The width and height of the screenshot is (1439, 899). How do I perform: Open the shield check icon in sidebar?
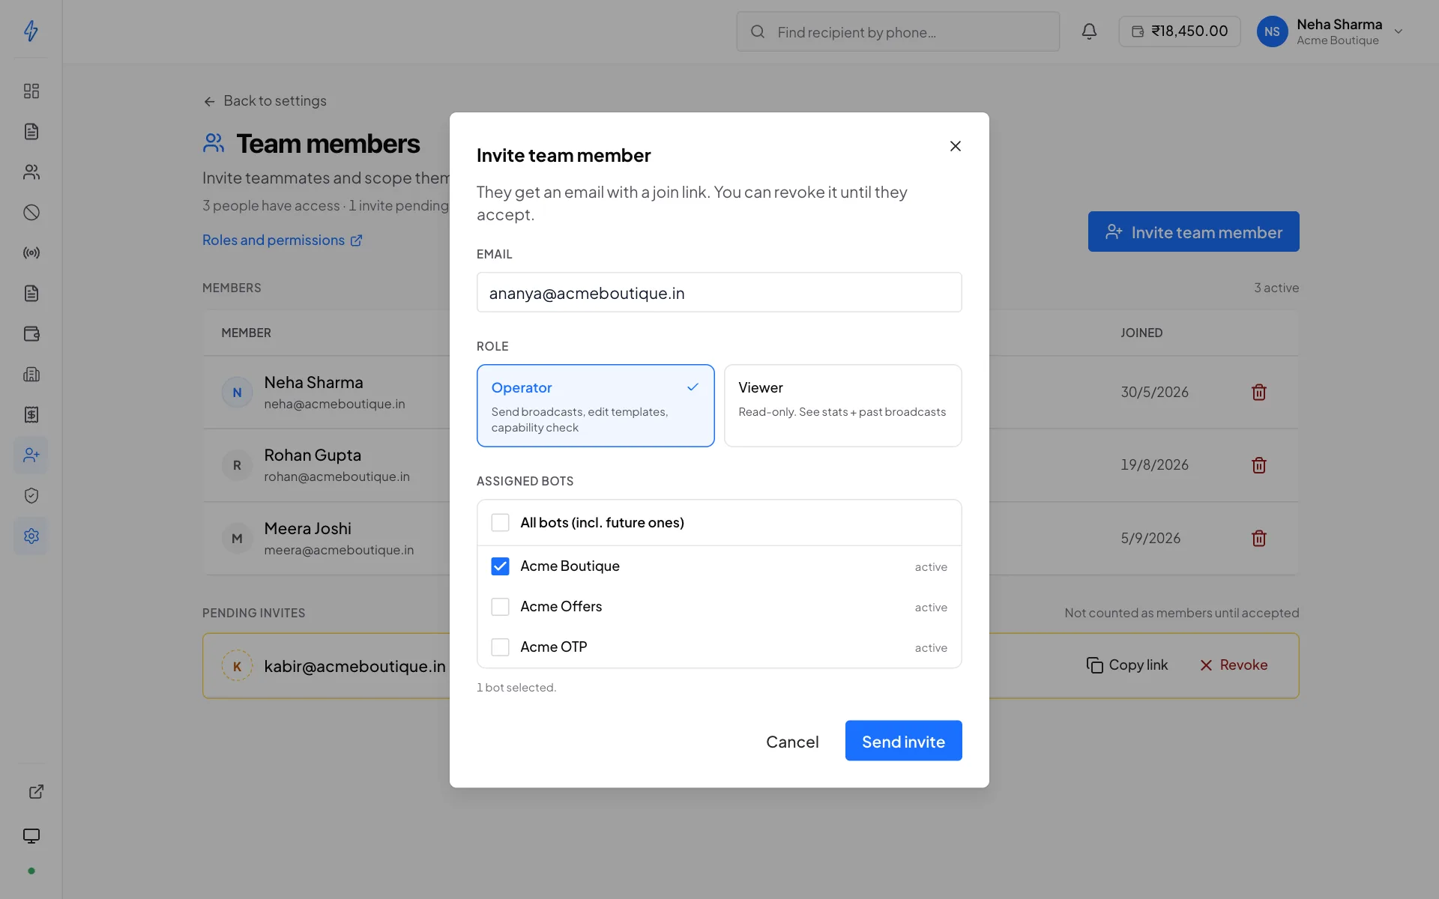click(x=31, y=496)
